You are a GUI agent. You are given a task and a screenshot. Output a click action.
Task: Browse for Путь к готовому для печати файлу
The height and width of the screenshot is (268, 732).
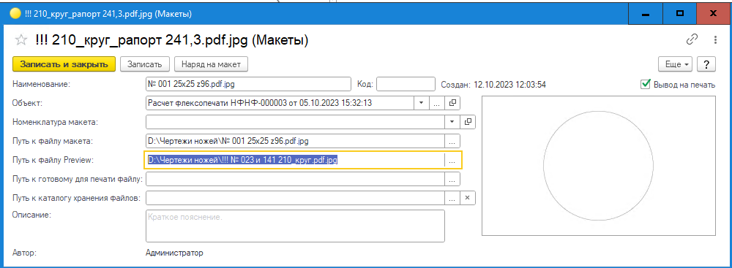(x=452, y=179)
